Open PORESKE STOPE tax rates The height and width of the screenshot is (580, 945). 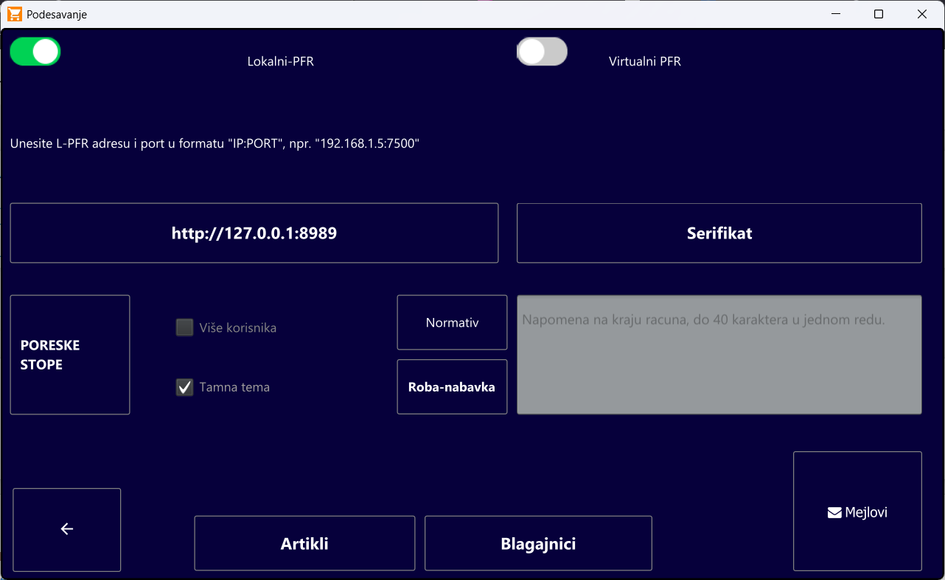(70, 355)
